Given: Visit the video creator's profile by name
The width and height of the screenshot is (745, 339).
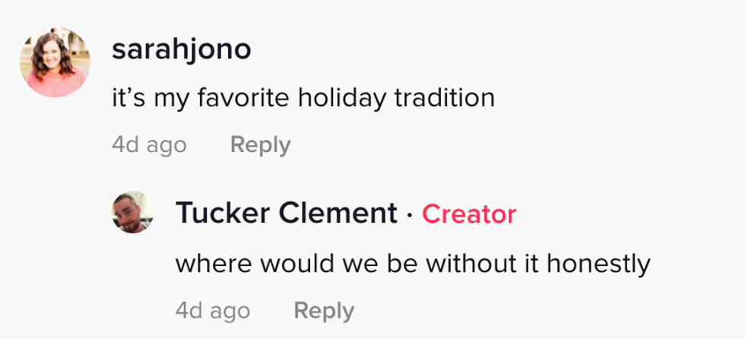Looking at the screenshot, I should coord(286,214).
